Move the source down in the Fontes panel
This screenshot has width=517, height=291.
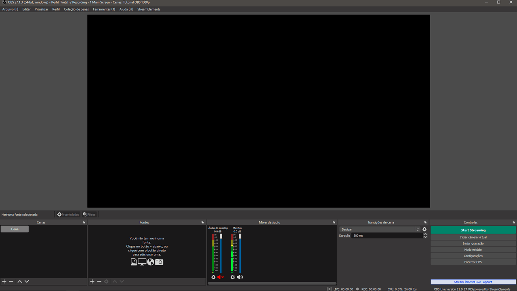pyautogui.click(x=122, y=281)
